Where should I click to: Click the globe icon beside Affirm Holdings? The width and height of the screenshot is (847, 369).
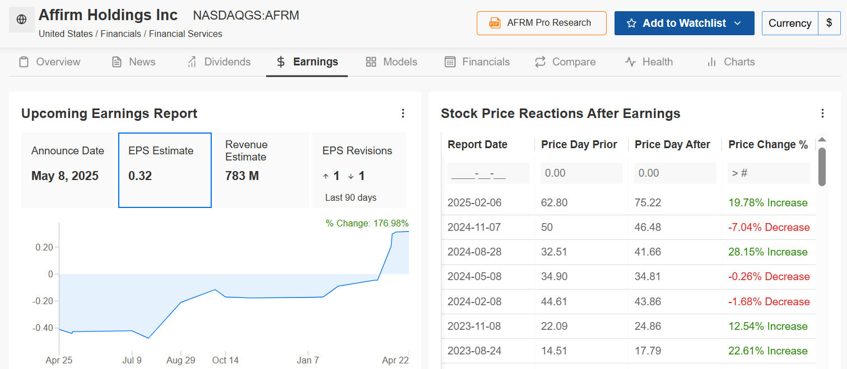pyautogui.click(x=22, y=20)
